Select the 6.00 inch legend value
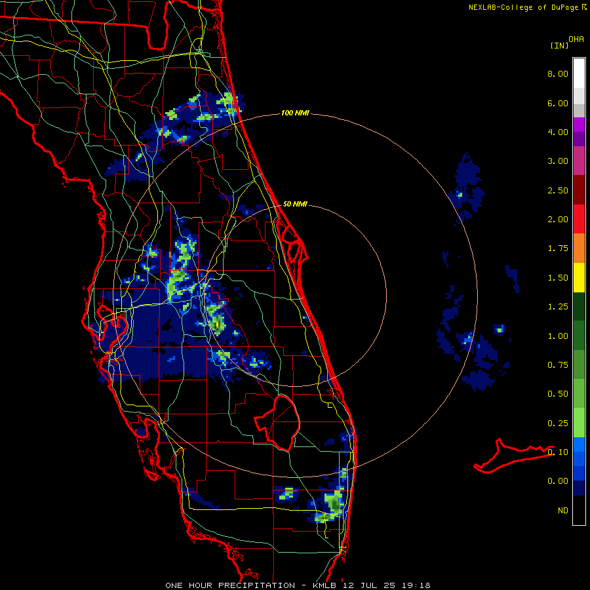 (558, 103)
